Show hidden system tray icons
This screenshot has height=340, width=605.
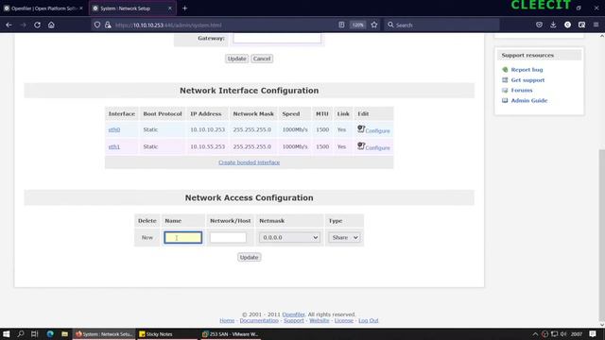535,334
